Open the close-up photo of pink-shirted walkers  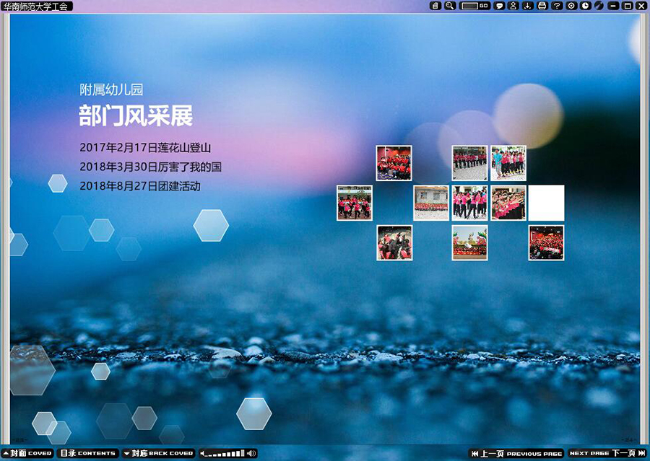[469, 203]
